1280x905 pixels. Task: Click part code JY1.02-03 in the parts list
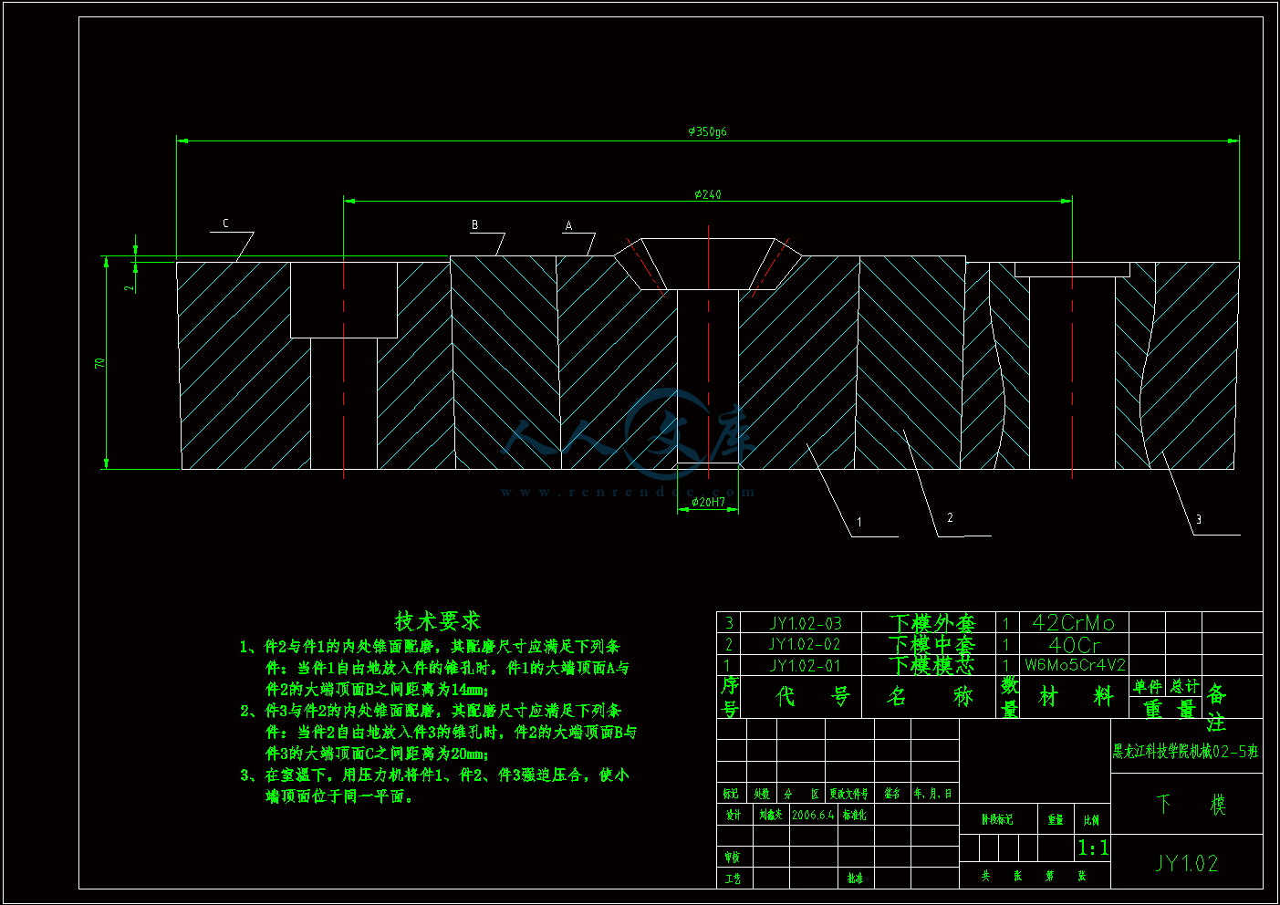click(805, 623)
